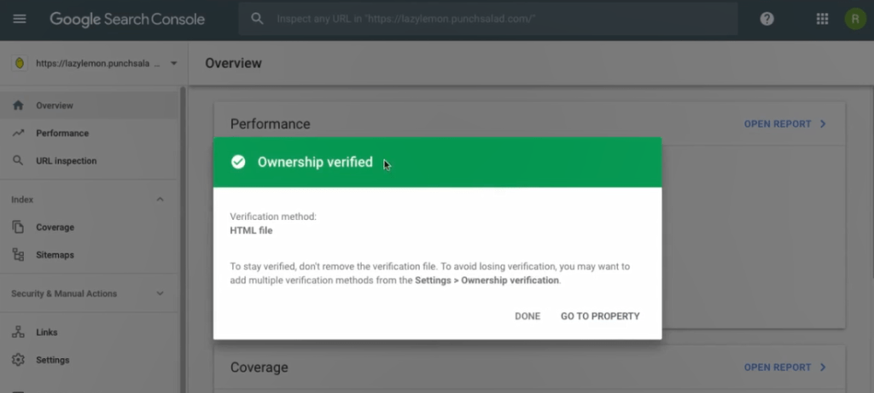This screenshot has height=393, width=874.
Task: Open the property selector dropdown arrow
Action: tap(173, 63)
